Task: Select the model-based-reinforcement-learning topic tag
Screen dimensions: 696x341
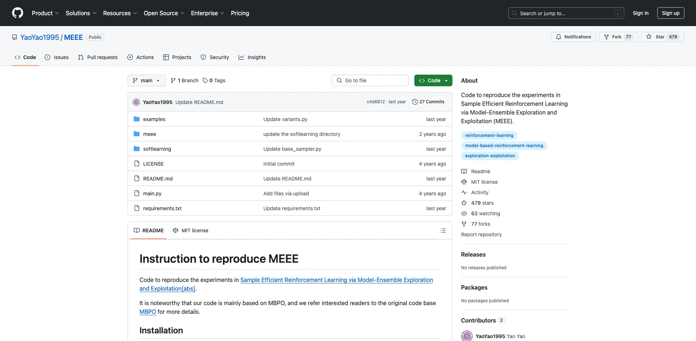Action: [x=504, y=146]
